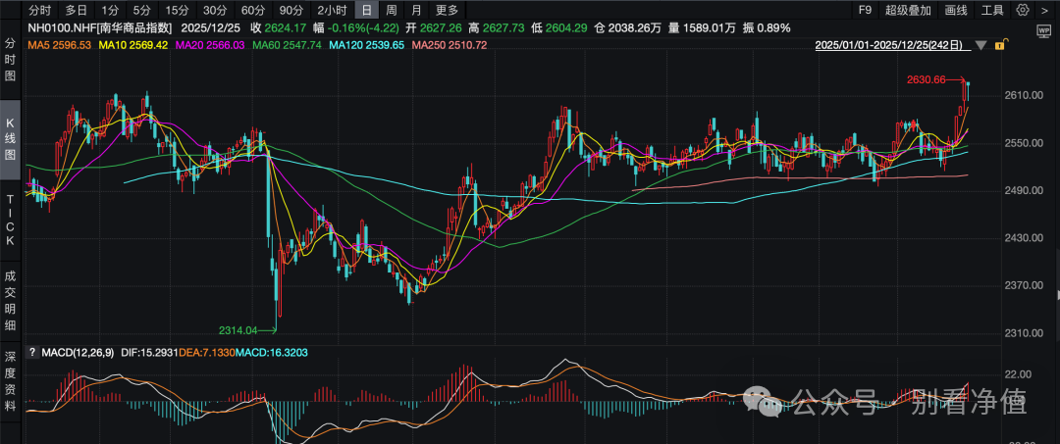Open the settings gear icon
This screenshot has width=1060, height=444.
click(x=1024, y=10)
